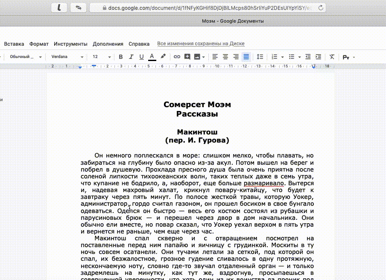Open input tools (Ру) button
Image resolution: width=386 pixels, height=280 pixels.
(346, 57)
